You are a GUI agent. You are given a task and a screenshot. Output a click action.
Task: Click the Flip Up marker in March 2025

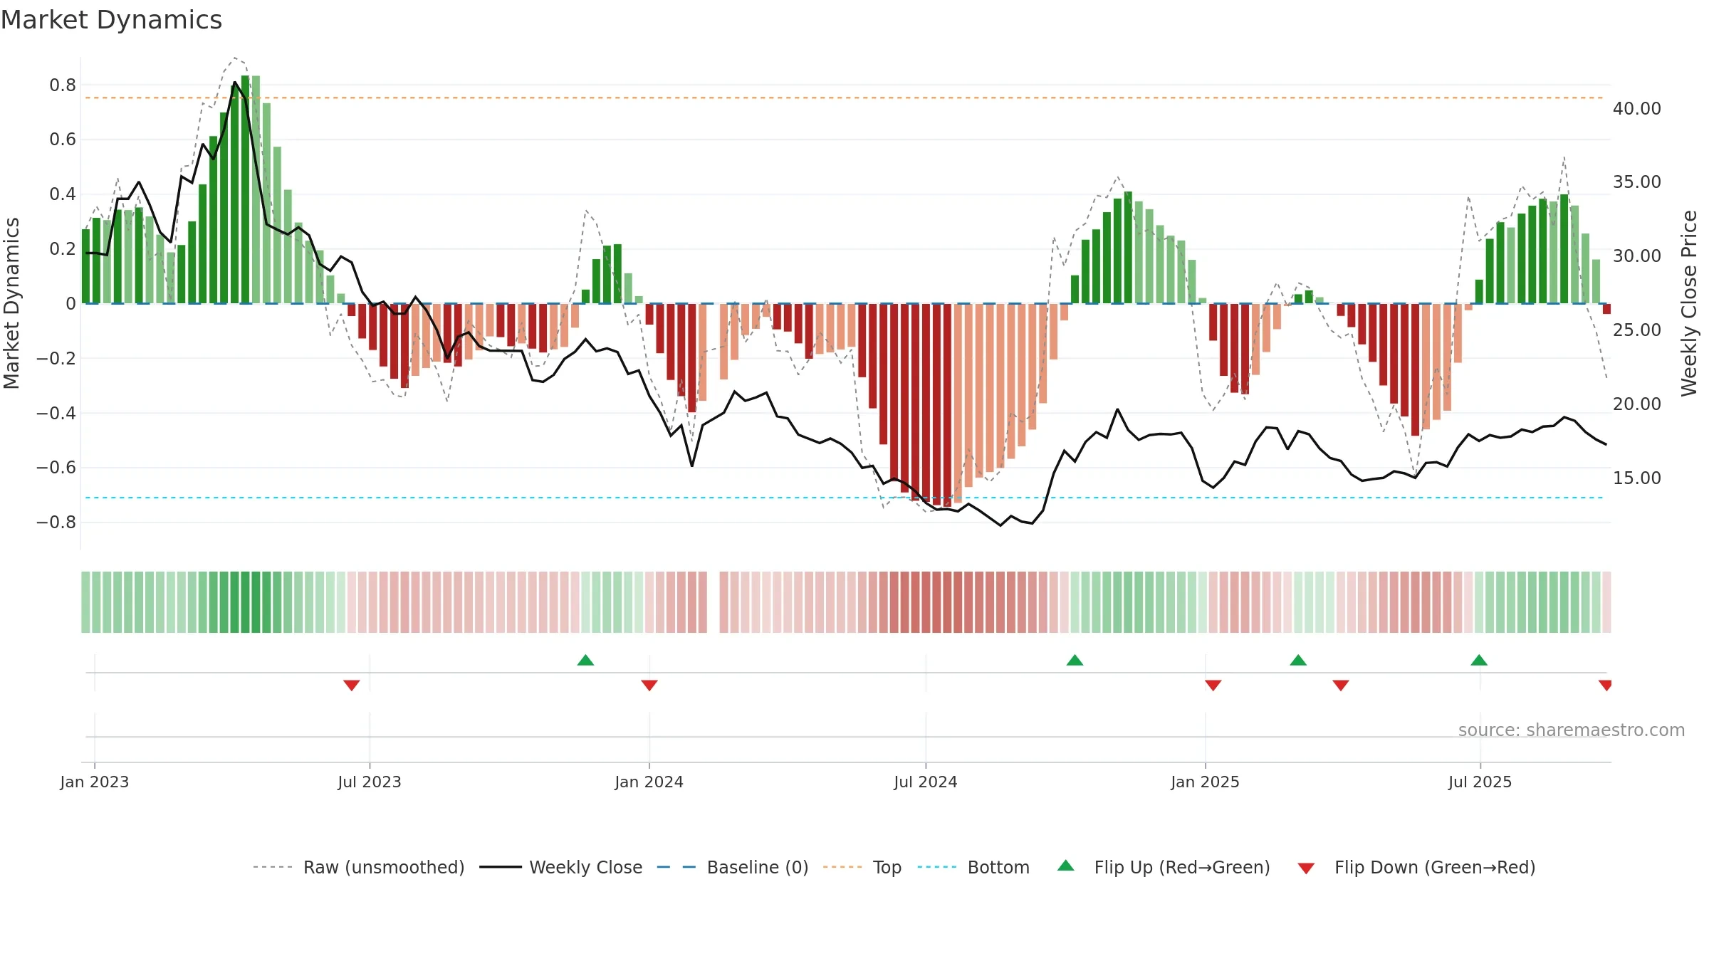point(1298,660)
